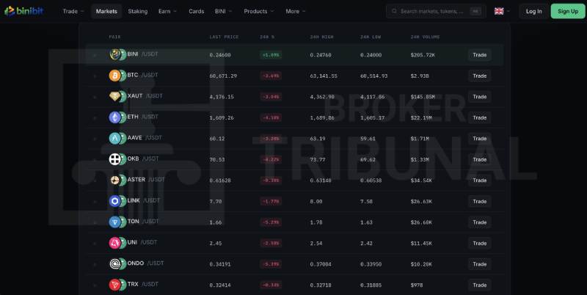Click Trade button for BINI/USDT

[480, 55]
